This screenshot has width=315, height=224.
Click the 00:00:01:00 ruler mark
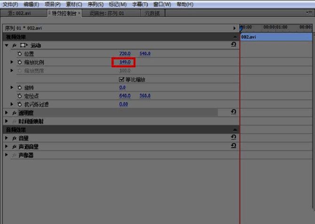coord(275,27)
